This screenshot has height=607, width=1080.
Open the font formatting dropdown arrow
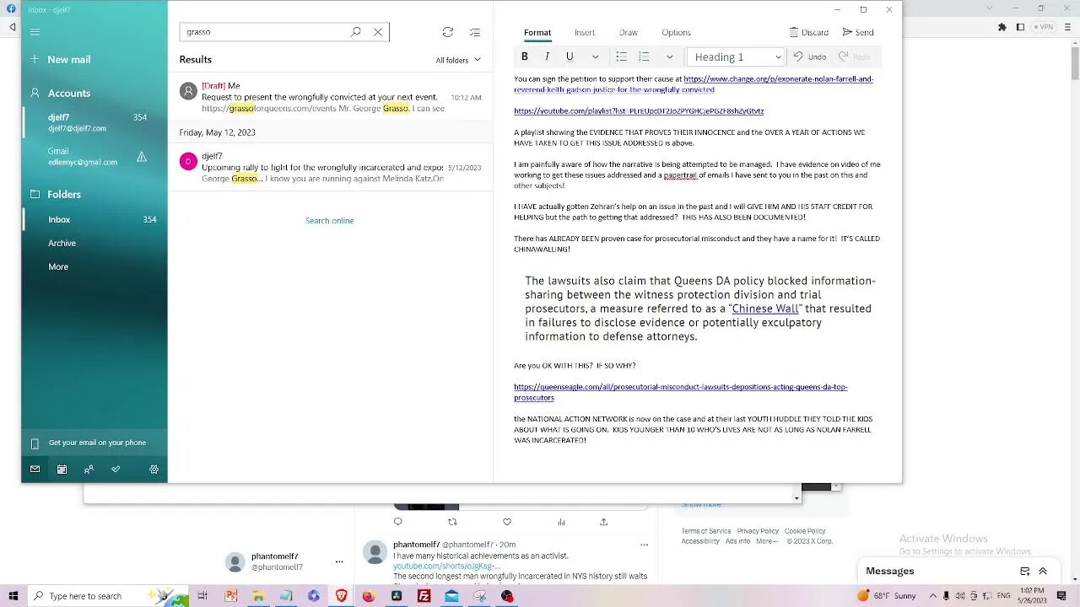[x=595, y=56]
